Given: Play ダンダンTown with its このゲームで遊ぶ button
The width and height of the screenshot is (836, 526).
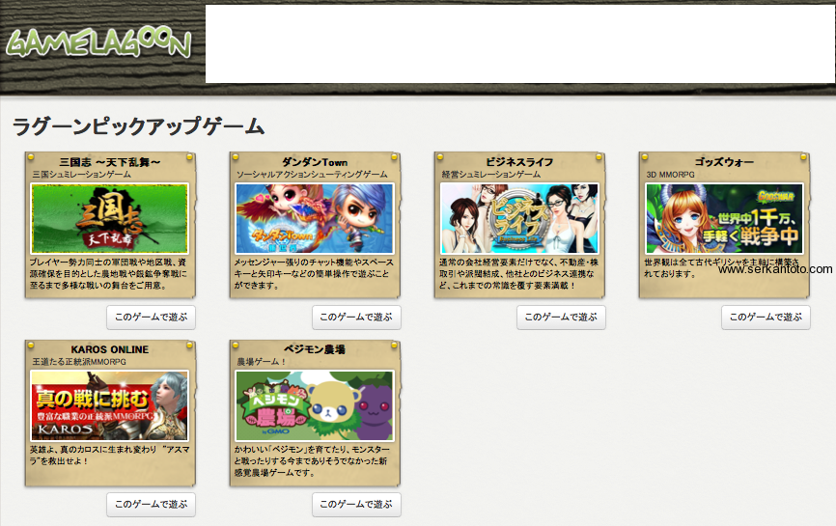Looking at the screenshot, I should [x=356, y=318].
